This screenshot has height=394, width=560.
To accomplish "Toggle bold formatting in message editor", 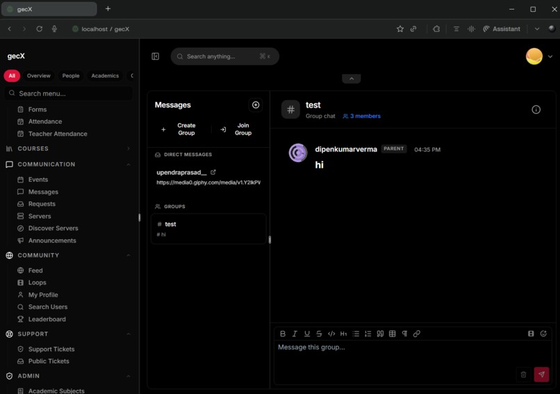I will pos(283,334).
